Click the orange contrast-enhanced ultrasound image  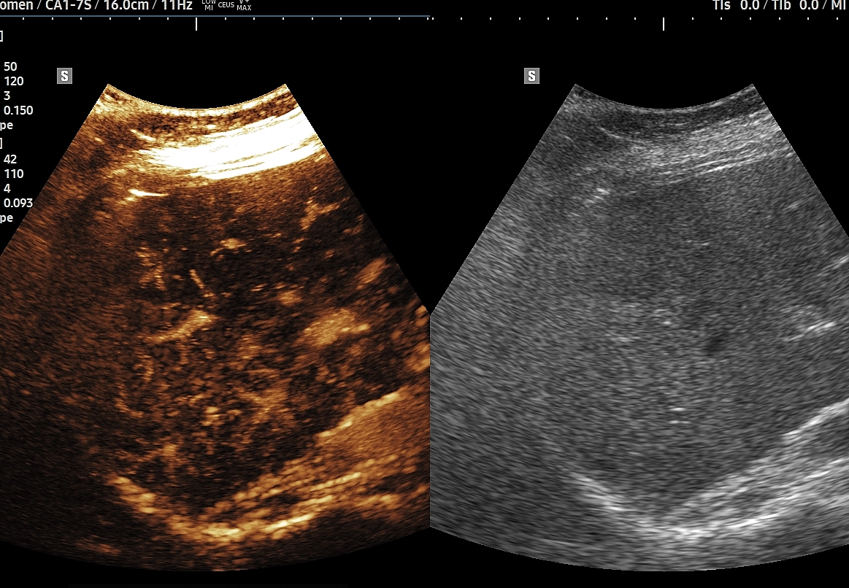click(215, 328)
